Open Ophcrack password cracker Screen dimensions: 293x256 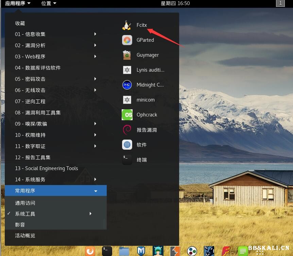coord(147,114)
